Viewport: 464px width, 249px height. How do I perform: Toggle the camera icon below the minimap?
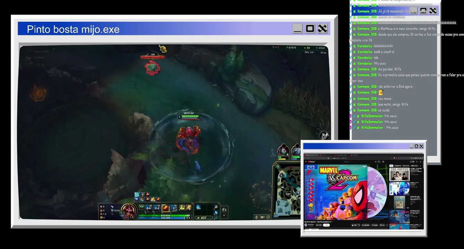[x=262, y=217]
